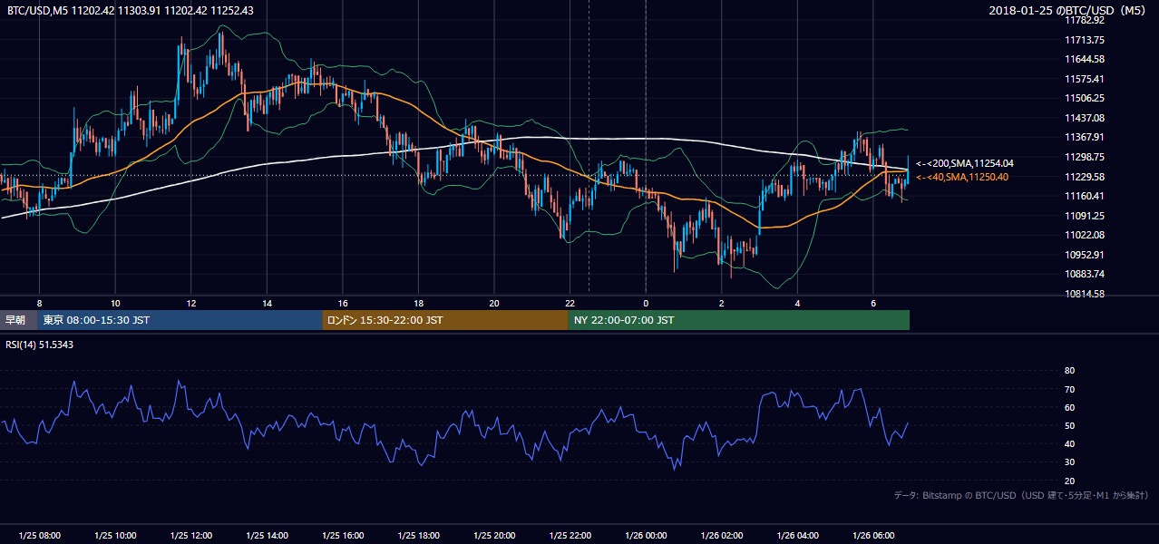The image size is (1159, 544).
Task: Select the 40 SMA label 11250.40
Action: [x=962, y=177]
